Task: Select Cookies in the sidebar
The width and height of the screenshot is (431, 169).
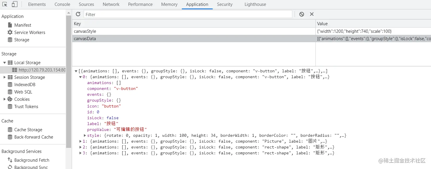Action: click(x=22, y=99)
